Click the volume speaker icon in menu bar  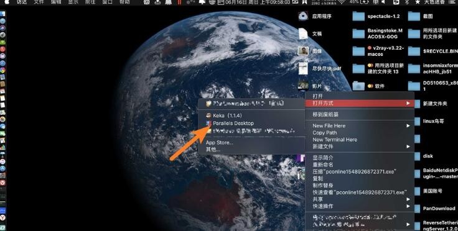383,2
